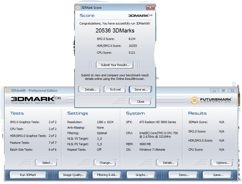This screenshot has height=184, width=242.
Task: Click the Score heading in the dialog
Action: [87, 15]
